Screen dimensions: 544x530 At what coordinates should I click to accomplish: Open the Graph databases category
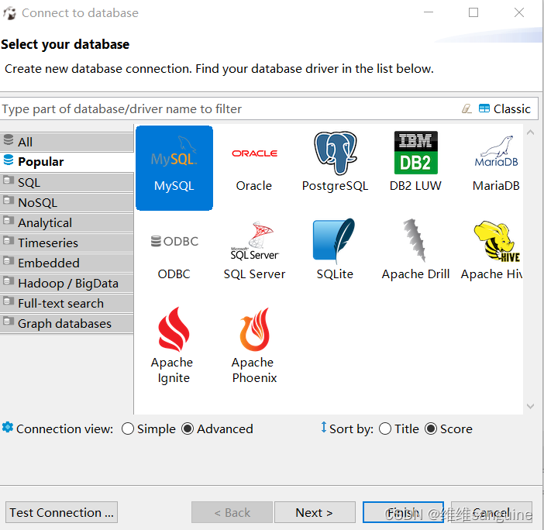(67, 323)
